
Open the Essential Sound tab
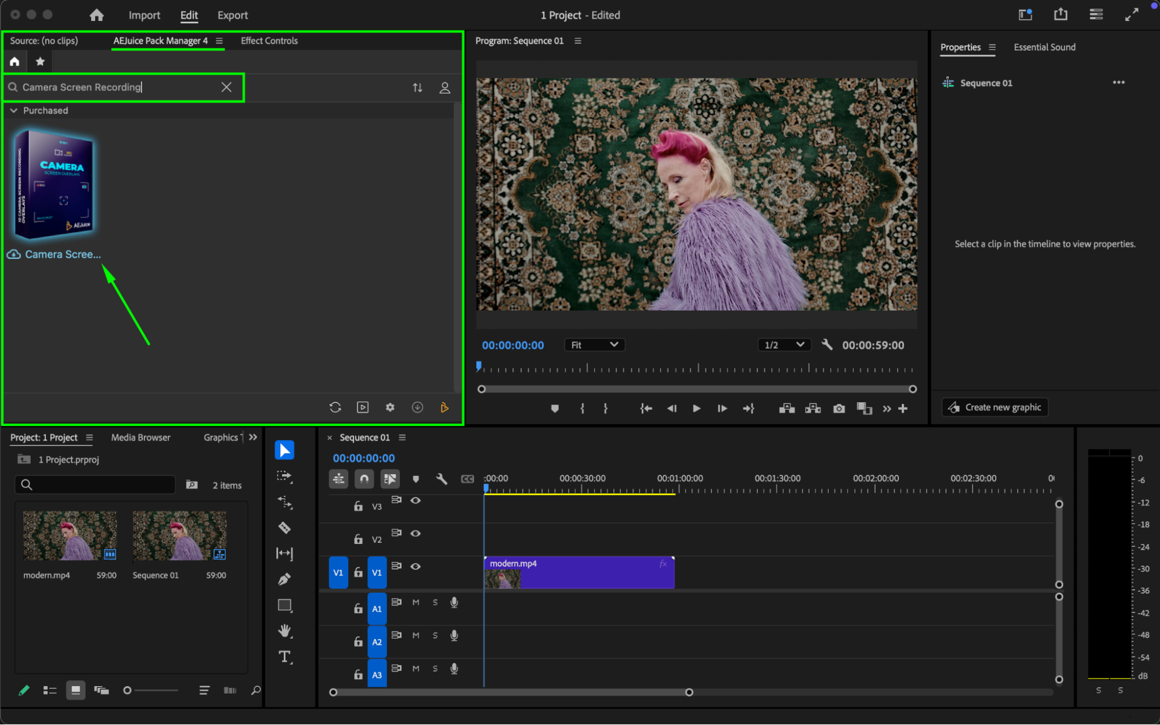1044,47
